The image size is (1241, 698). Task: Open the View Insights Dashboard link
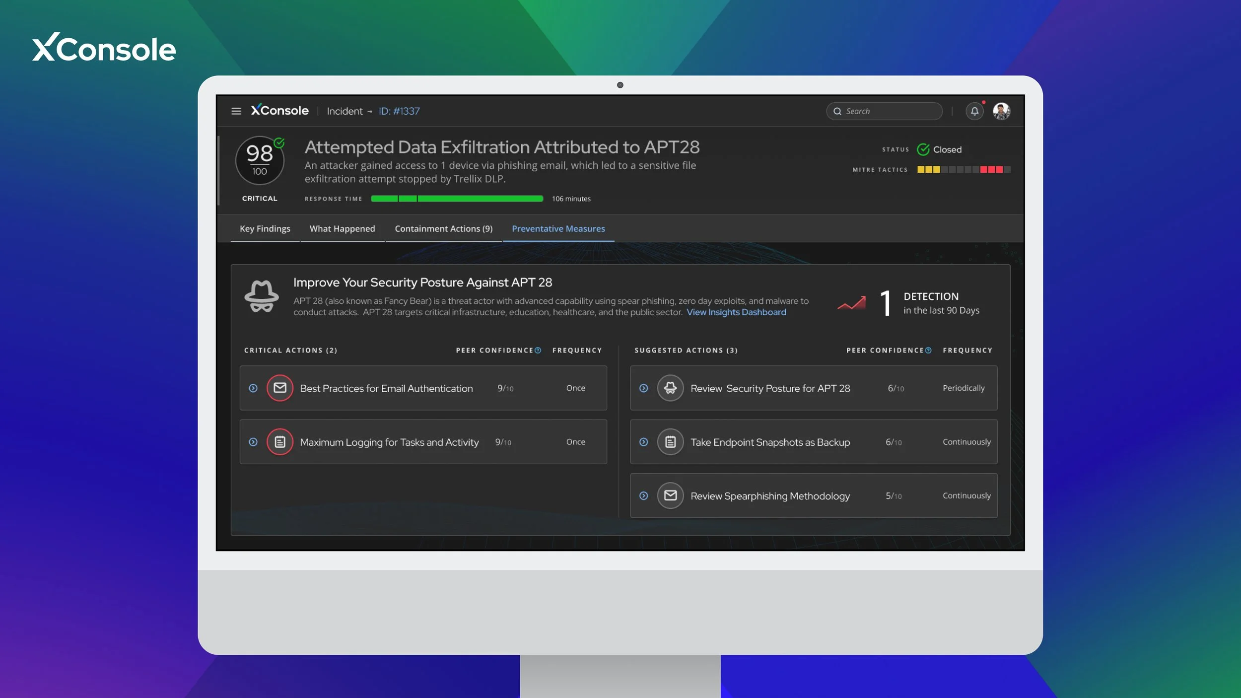click(x=736, y=312)
